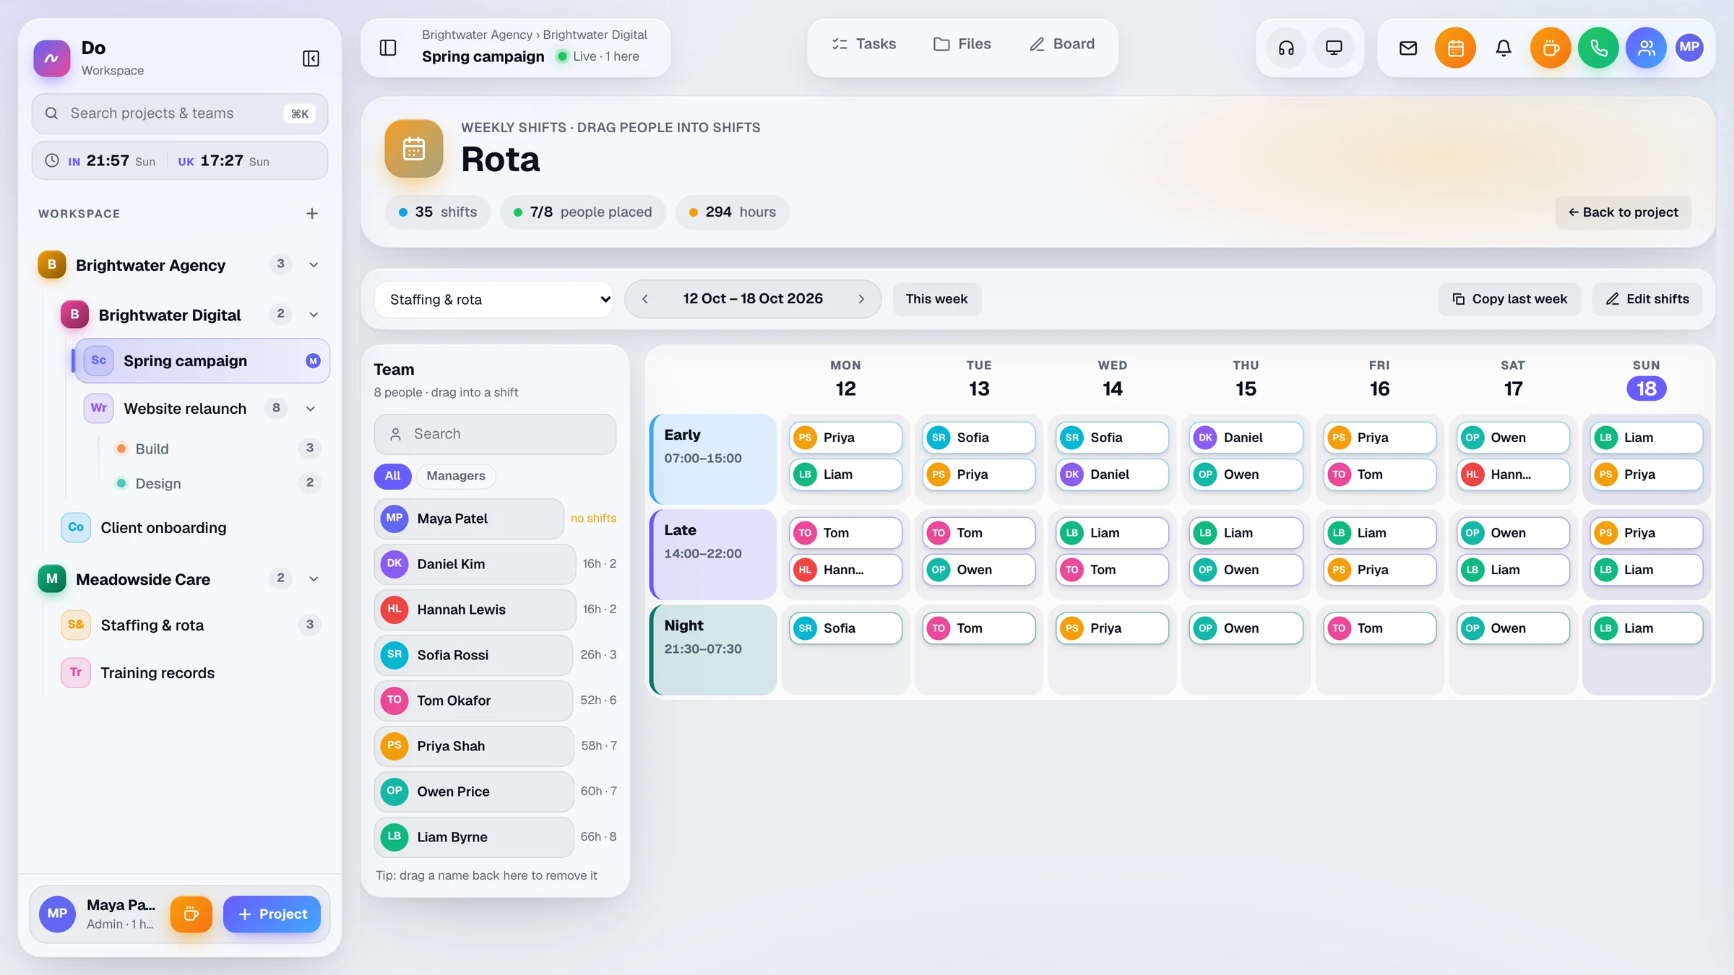Collapse the Brightwater Digital chevron
The width and height of the screenshot is (1734, 975).
click(x=314, y=315)
